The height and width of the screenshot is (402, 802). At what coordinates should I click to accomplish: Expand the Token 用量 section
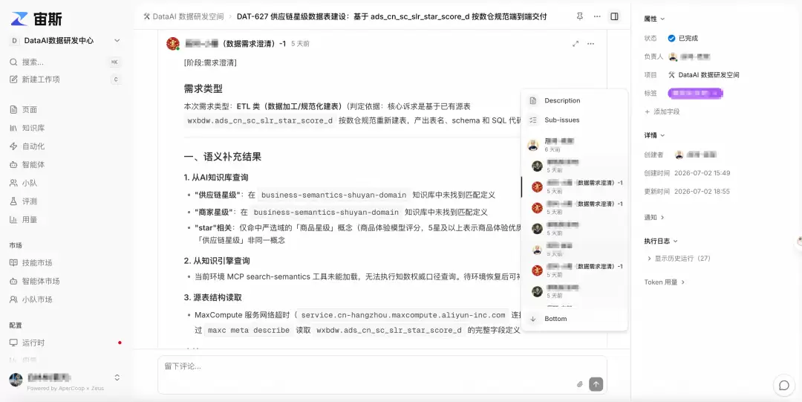[x=664, y=282]
